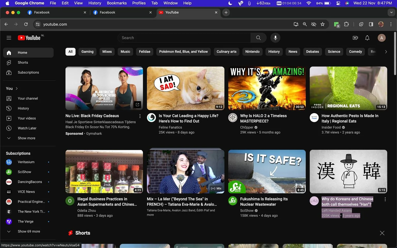This screenshot has height=248, width=397.
Task: Close the Shorts shelf
Action: (x=382, y=233)
